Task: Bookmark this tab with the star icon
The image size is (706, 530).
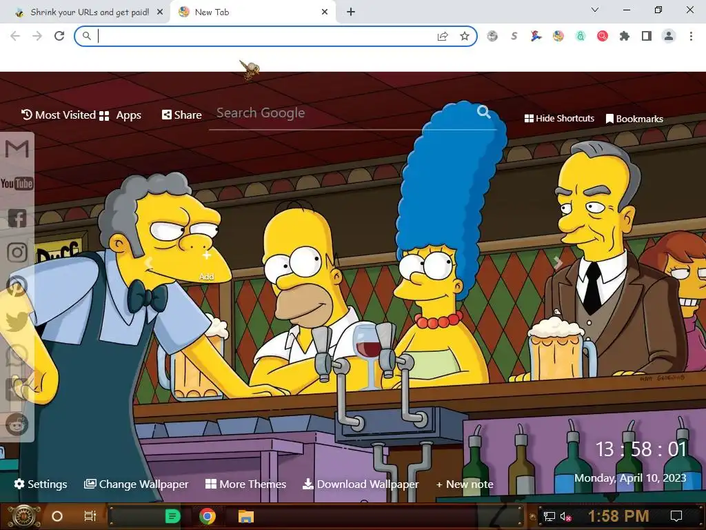Action: [465, 36]
